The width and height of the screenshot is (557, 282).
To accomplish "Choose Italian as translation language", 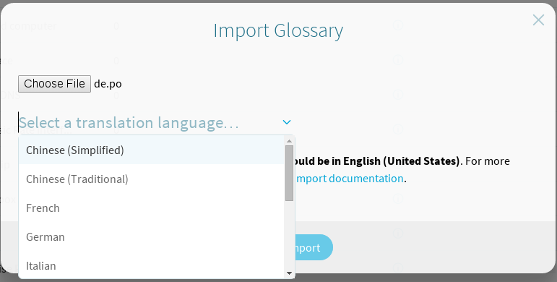I will click(152, 265).
